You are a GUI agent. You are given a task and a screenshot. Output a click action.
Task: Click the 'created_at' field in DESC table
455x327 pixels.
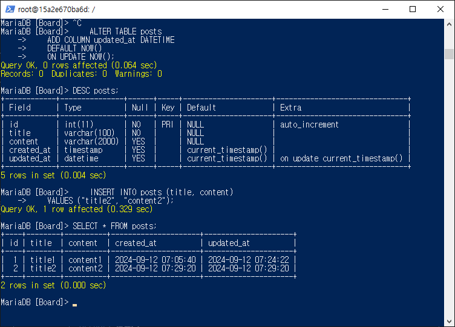30,150
